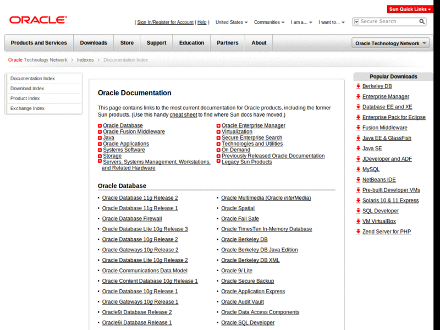This screenshot has width=440, height=330.
Task: Open Oracle SQL Developer documentation link
Action: pyautogui.click(x=248, y=322)
